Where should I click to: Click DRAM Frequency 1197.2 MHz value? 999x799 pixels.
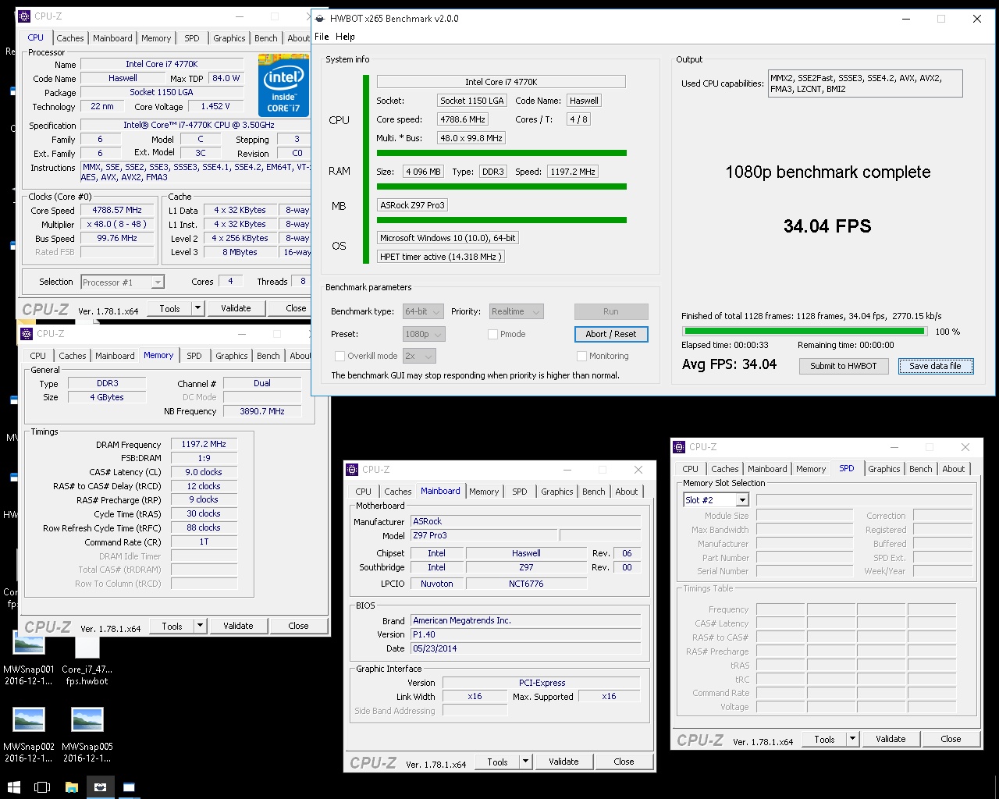coord(204,444)
